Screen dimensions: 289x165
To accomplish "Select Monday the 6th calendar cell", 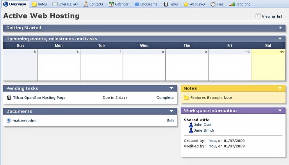I will 59,65.
